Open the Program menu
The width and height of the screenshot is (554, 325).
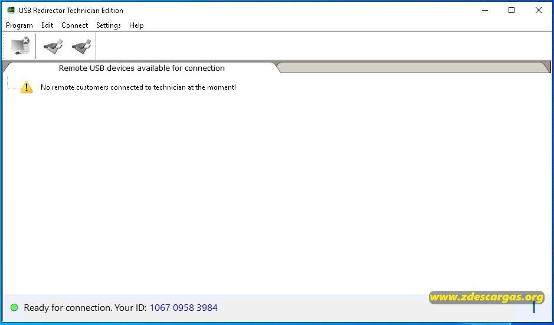[x=19, y=25]
